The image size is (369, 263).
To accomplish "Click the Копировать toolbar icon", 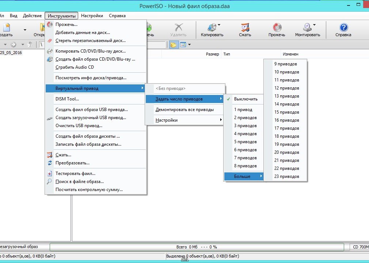I will tap(212, 27).
